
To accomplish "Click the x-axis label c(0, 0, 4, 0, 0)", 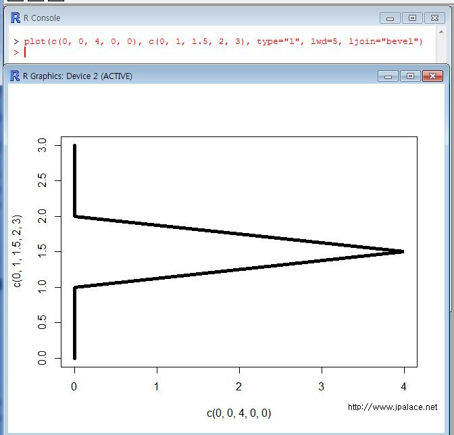I will pyautogui.click(x=239, y=413).
